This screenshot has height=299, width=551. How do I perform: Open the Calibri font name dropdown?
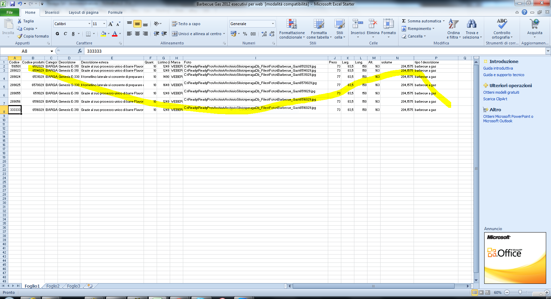tap(89, 24)
